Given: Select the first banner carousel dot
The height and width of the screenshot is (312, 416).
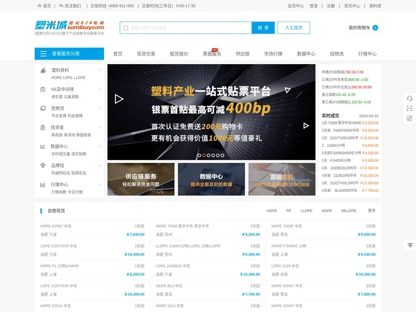Looking at the screenshot, I should click(199, 155).
